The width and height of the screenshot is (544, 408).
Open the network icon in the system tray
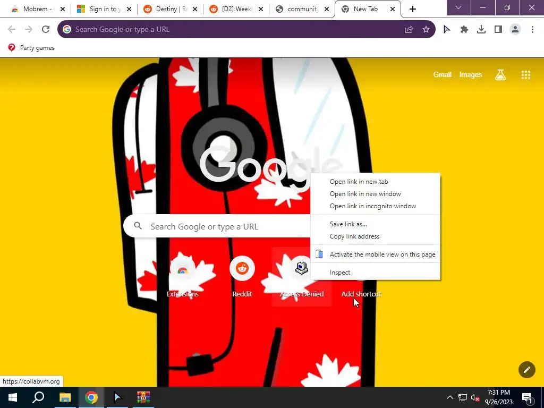click(463, 397)
